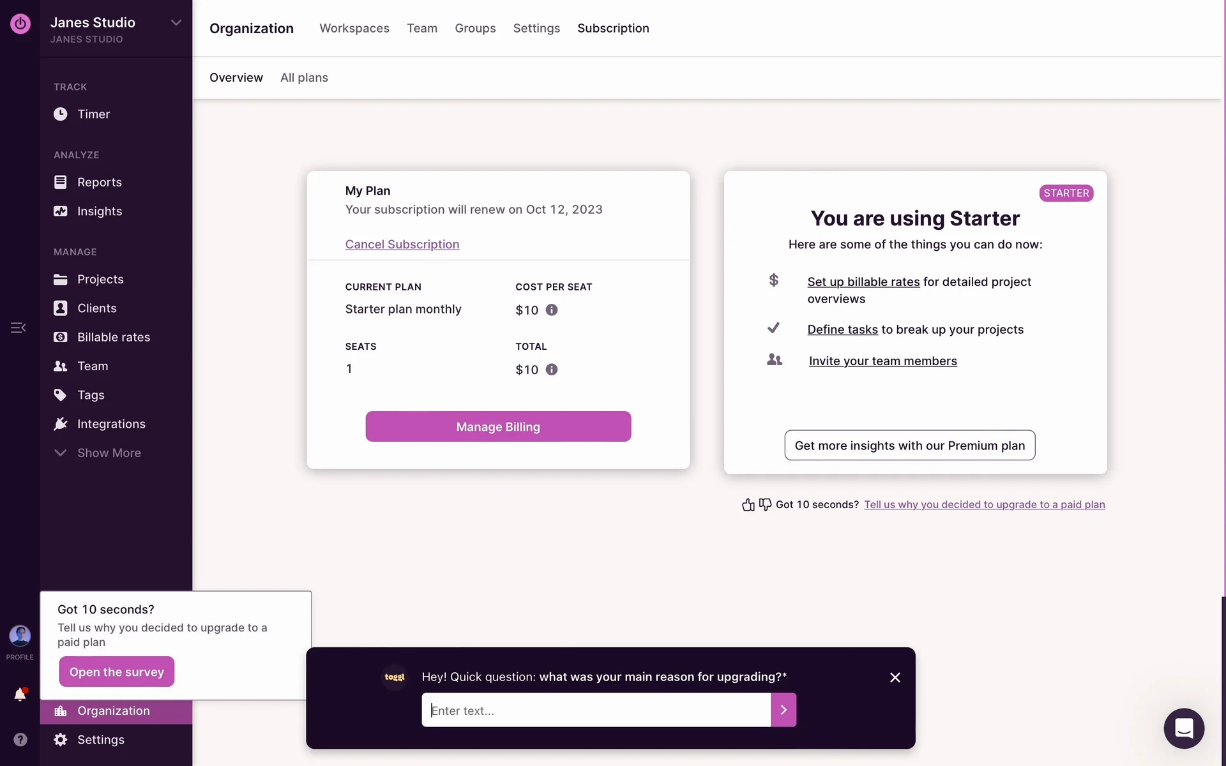Click the Cancel Subscription link
The width and height of the screenshot is (1226, 766).
click(402, 244)
